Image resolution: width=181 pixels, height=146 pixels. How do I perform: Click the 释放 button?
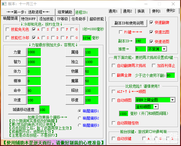(75, 91)
